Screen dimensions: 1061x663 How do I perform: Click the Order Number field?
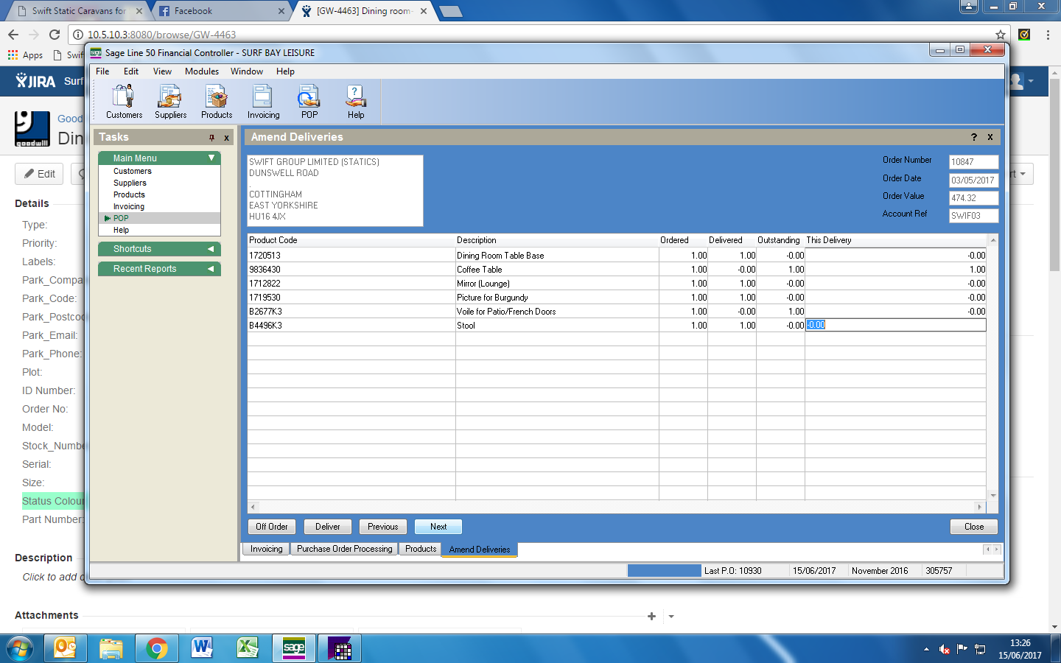click(973, 162)
